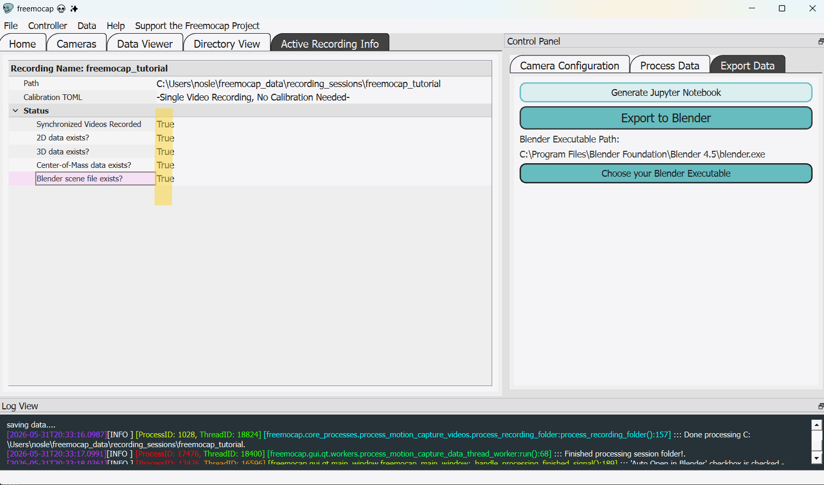The width and height of the screenshot is (824, 485).
Task: Open the Data menu
Action: click(x=87, y=26)
